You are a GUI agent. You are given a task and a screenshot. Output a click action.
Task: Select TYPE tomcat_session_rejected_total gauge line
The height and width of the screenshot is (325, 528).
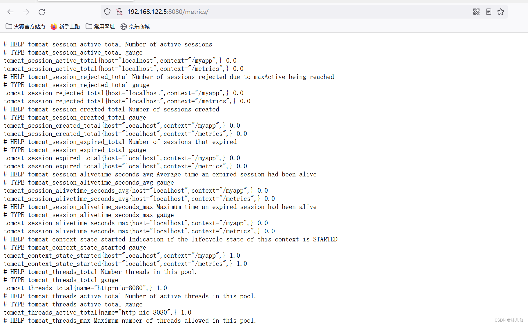tap(77, 85)
